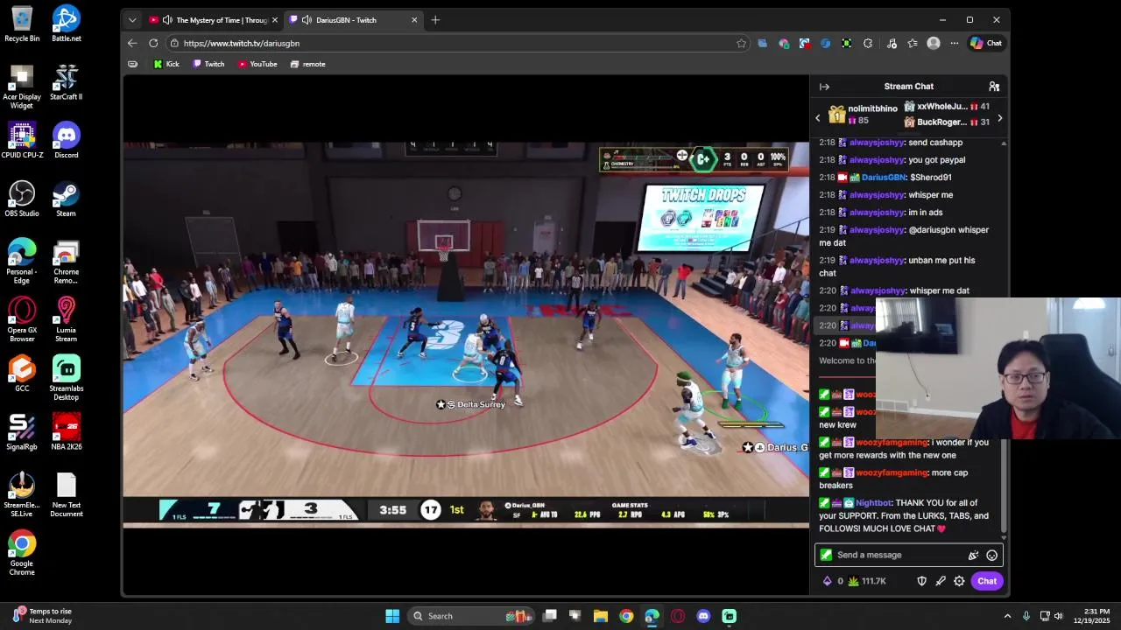This screenshot has height=630, width=1121.
Task: Open OBS Studio desktop shortcut
Action: (x=22, y=199)
